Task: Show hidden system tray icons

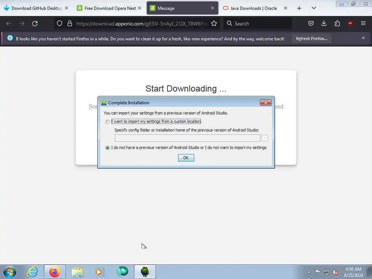Action: [309, 272]
